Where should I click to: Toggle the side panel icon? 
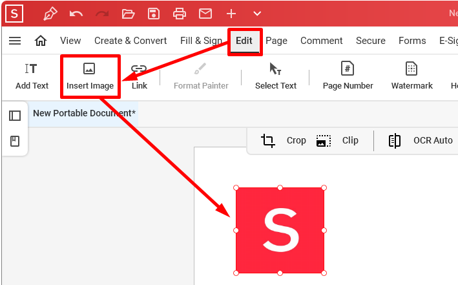pyautogui.click(x=15, y=116)
